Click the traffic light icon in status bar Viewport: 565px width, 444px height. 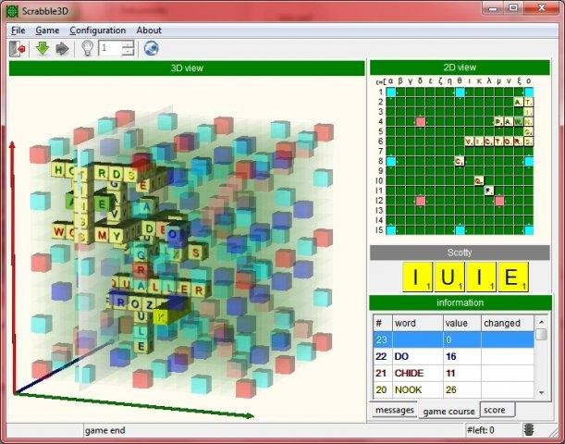pyautogui.click(x=529, y=430)
